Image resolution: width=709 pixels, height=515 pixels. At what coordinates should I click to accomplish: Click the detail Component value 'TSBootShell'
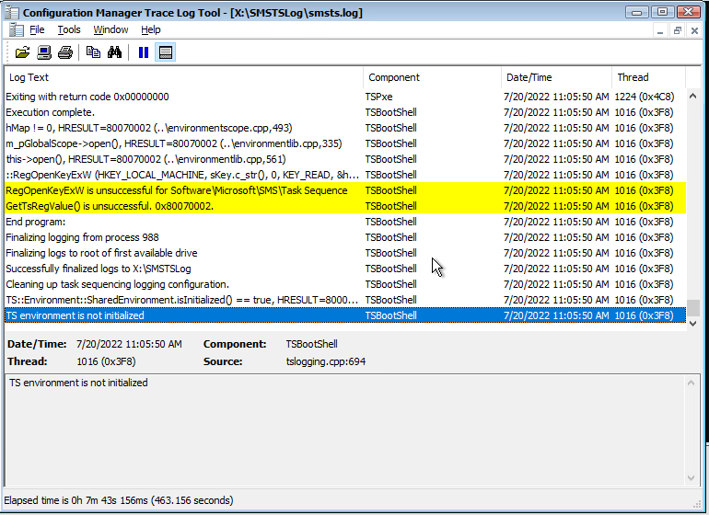click(x=311, y=344)
